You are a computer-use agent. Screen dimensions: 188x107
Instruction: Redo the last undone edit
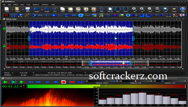[47, 10]
